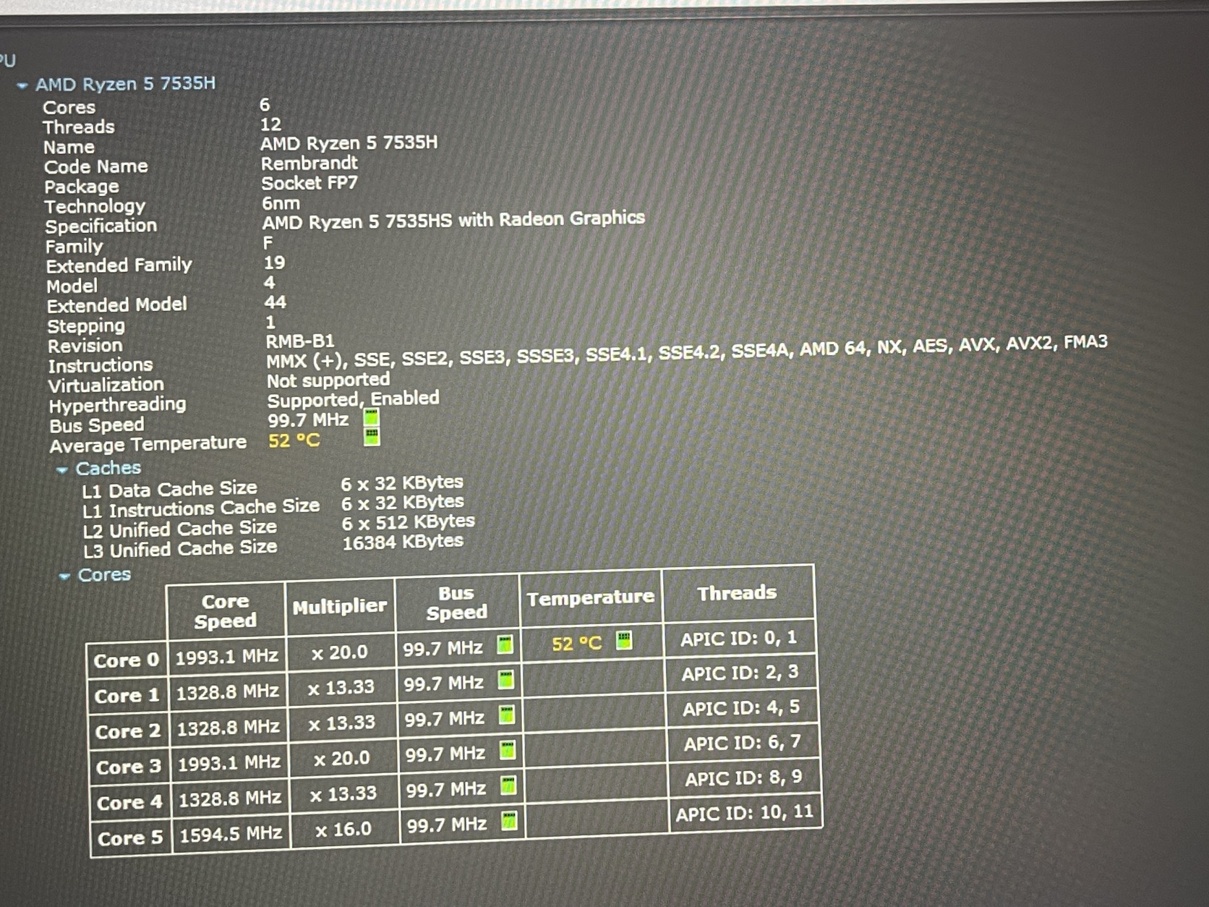The image size is (1209, 907).
Task: Click the threads cell APIC ID: 4, 5
Action: 742,708
